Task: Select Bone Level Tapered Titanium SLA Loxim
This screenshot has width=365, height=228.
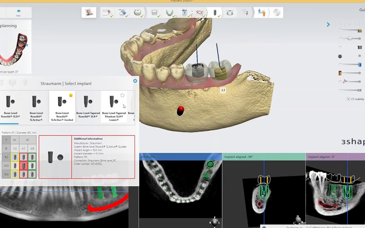Action: [x=114, y=107]
